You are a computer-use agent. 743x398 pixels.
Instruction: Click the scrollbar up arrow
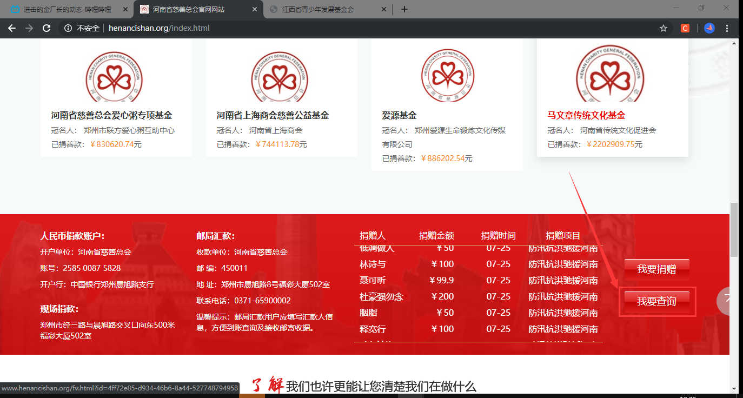coord(734,43)
